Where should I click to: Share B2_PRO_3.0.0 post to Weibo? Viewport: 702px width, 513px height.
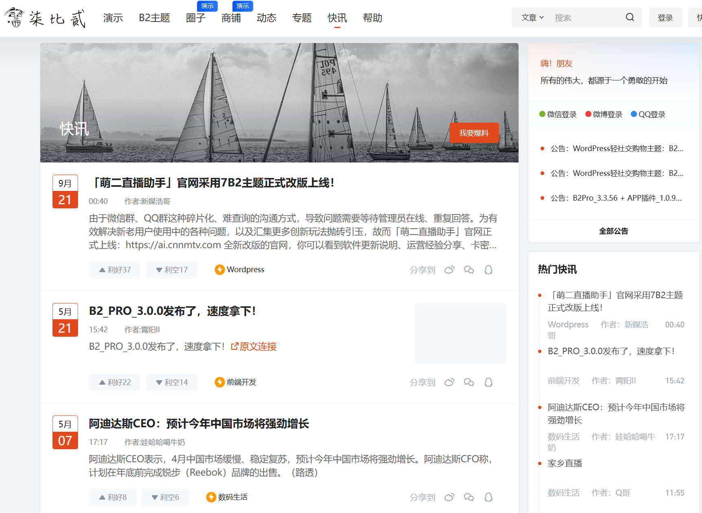click(x=449, y=382)
